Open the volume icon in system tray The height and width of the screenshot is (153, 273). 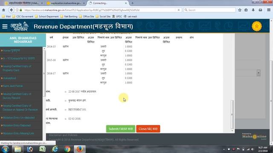click(253, 149)
